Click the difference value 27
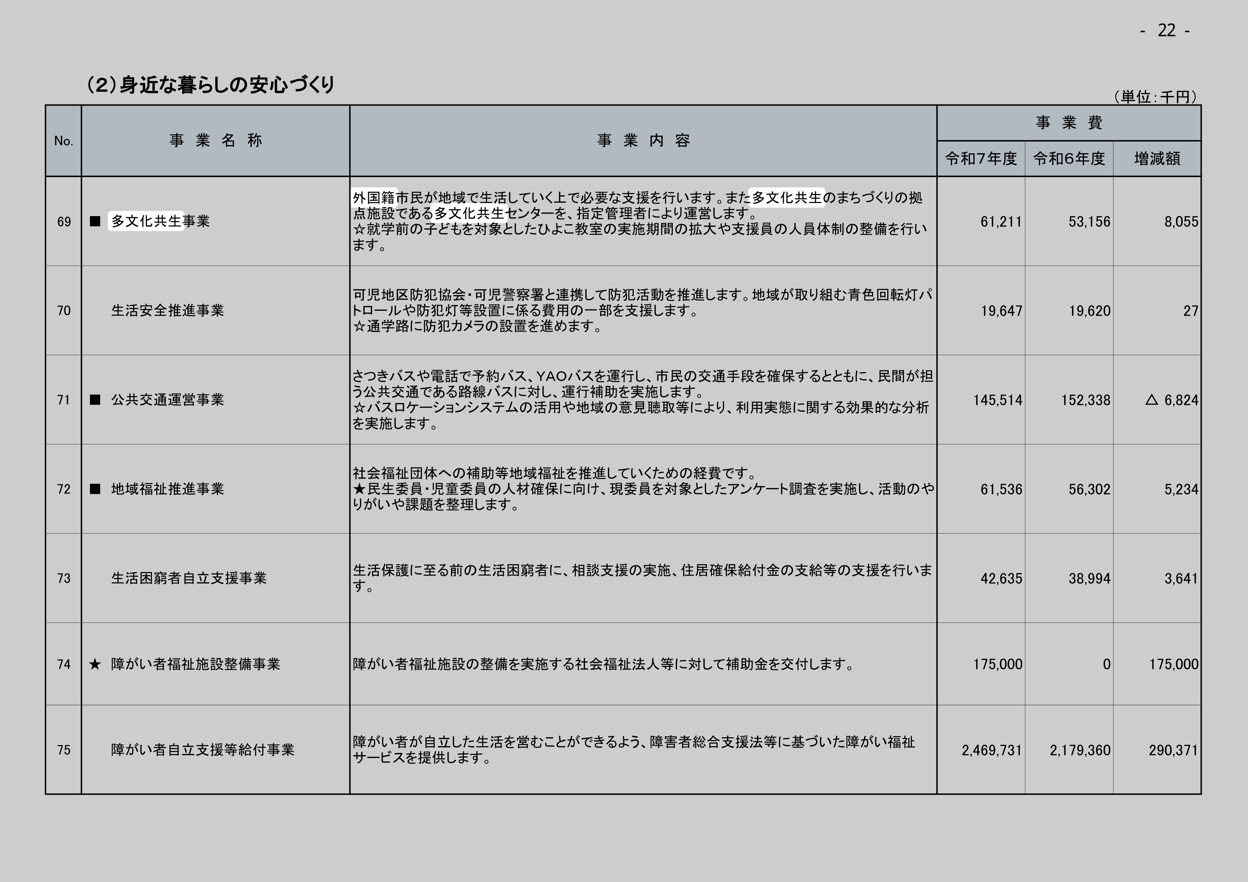The width and height of the screenshot is (1248, 882). coord(1191,311)
